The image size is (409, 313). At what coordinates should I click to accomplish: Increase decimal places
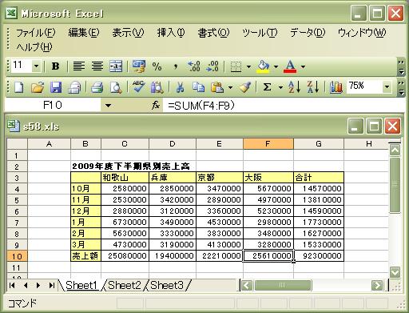pos(194,66)
